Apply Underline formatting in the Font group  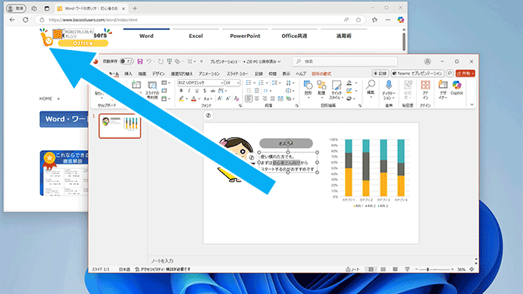(197, 91)
